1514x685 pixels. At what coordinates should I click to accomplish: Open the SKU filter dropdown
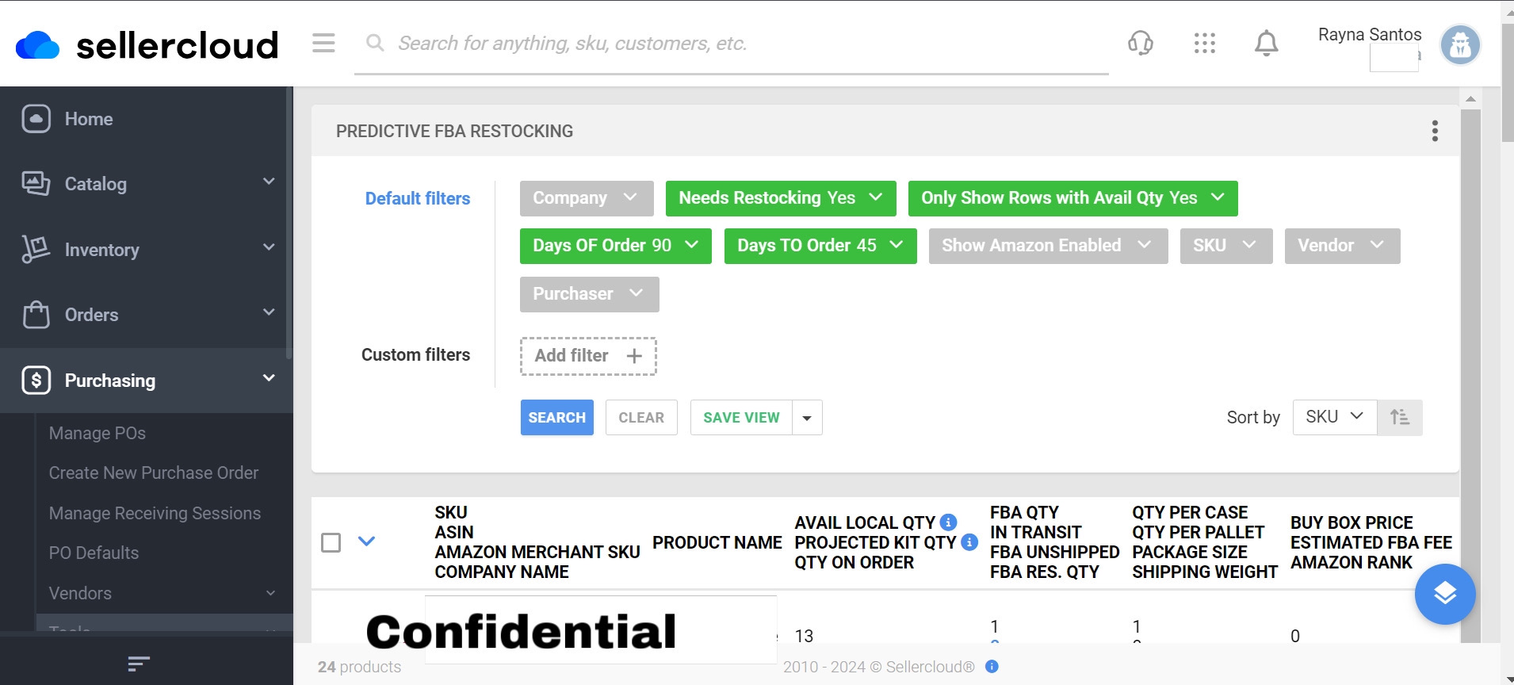[x=1226, y=246]
